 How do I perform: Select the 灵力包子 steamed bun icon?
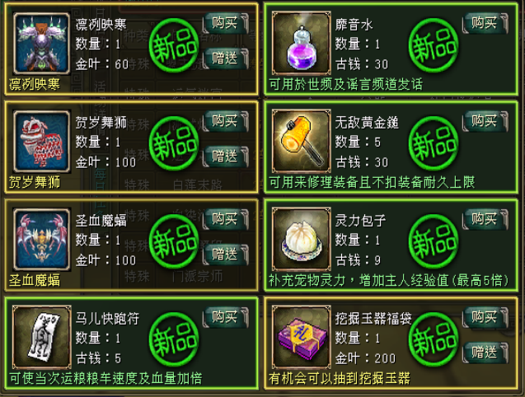[x=302, y=239]
